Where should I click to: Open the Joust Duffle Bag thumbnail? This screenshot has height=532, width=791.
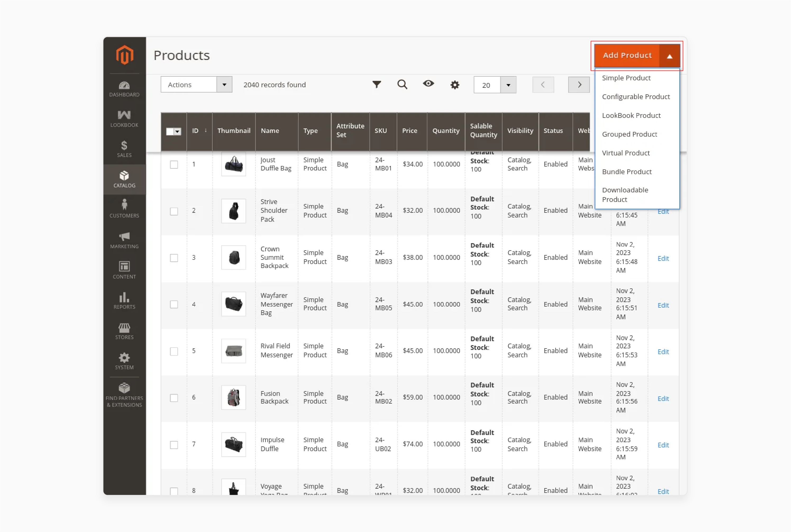pos(234,164)
